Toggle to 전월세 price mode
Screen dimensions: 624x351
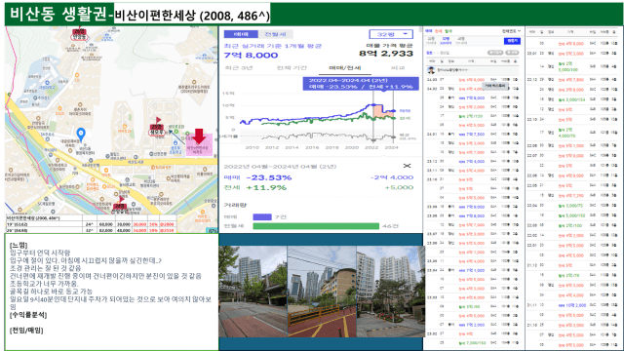click(x=275, y=34)
